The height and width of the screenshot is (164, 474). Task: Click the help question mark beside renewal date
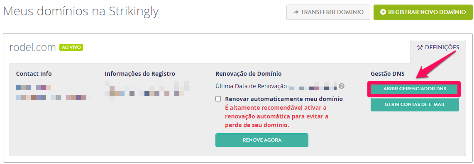(342, 86)
